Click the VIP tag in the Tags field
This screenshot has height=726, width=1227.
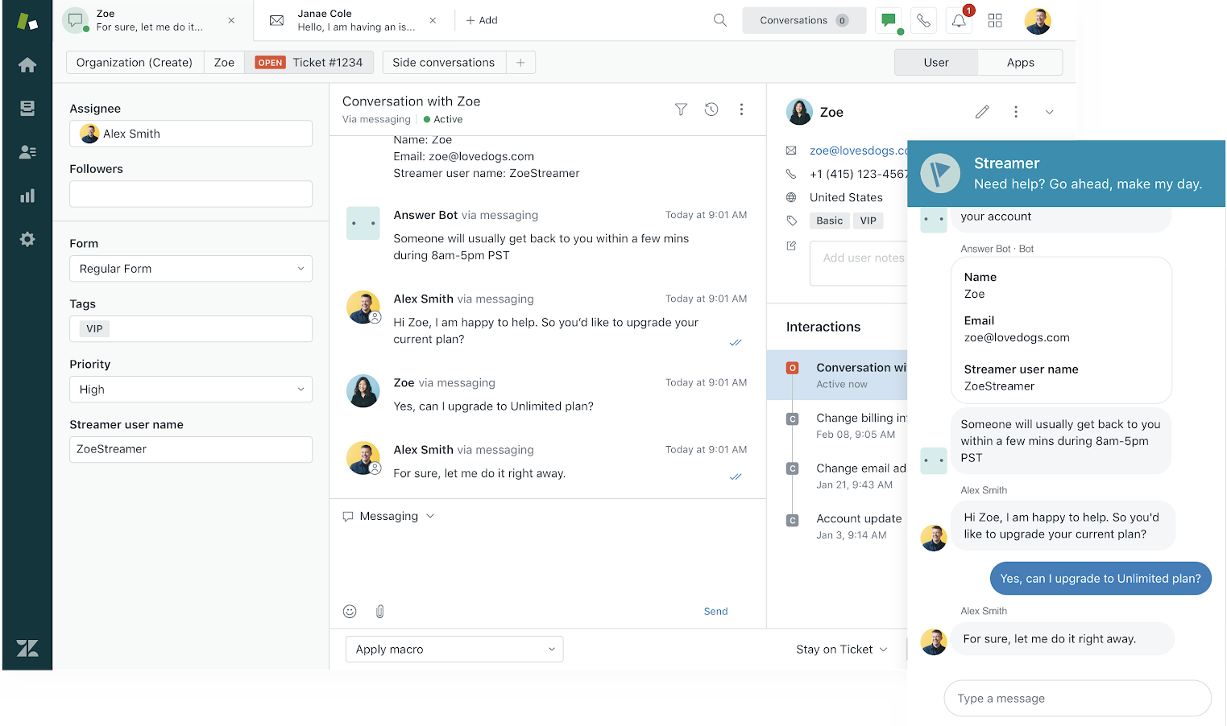pyautogui.click(x=94, y=329)
